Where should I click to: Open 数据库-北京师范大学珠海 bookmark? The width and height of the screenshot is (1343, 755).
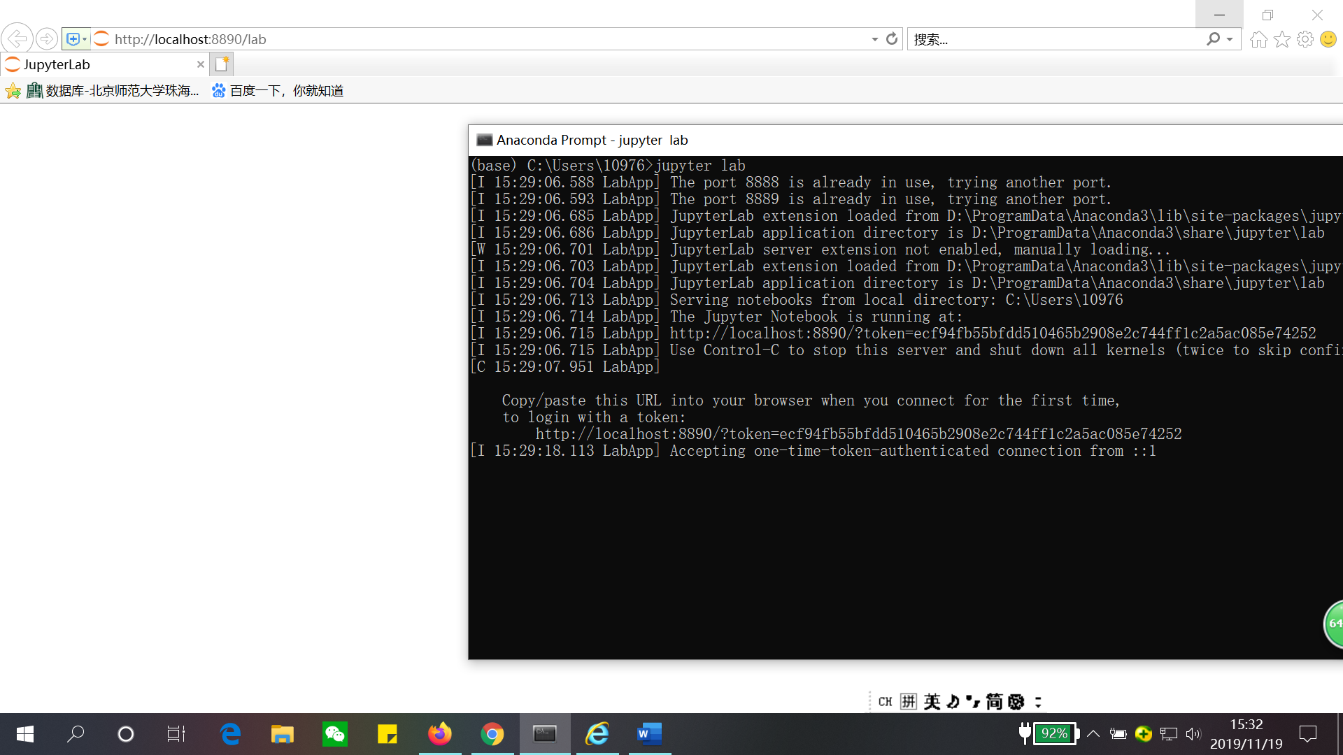pyautogui.click(x=113, y=91)
